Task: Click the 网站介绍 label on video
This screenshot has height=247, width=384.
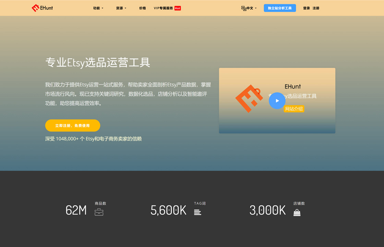Action: pos(294,109)
